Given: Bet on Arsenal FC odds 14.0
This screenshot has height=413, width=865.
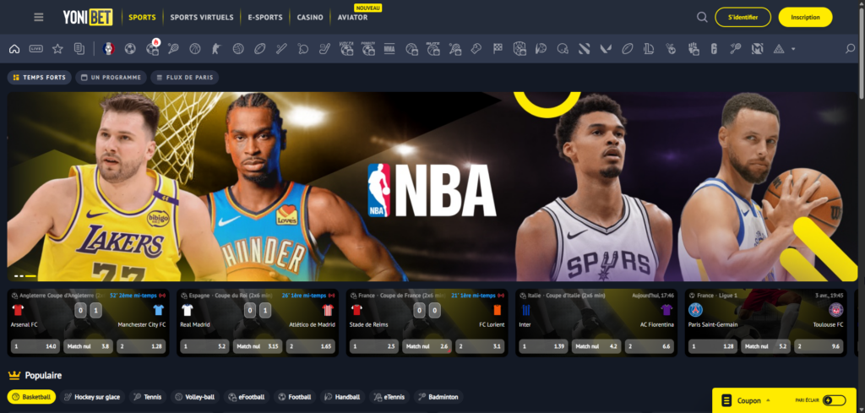Looking at the screenshot, I should pyautogui.click(x=34, y=346).
